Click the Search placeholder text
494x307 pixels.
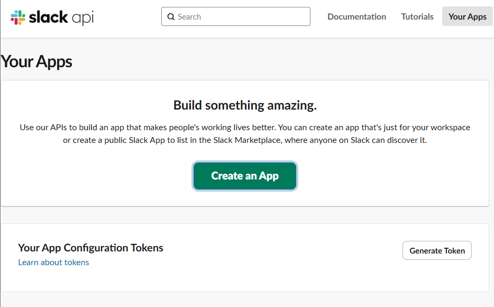(x=189, y=17)
